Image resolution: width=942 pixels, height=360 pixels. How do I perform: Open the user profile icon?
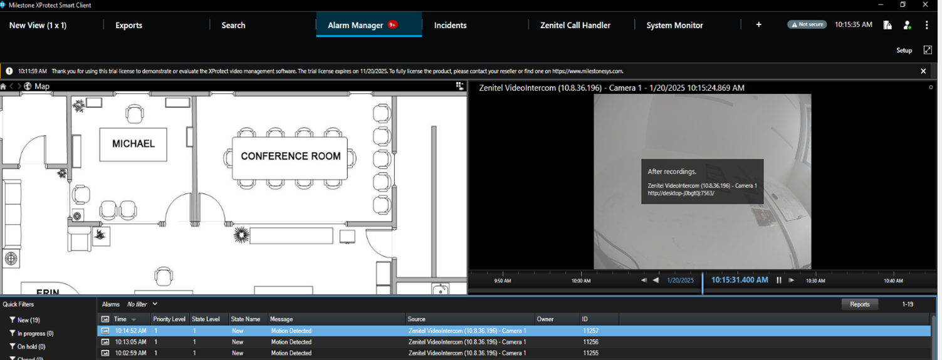(x=907, y=25)
